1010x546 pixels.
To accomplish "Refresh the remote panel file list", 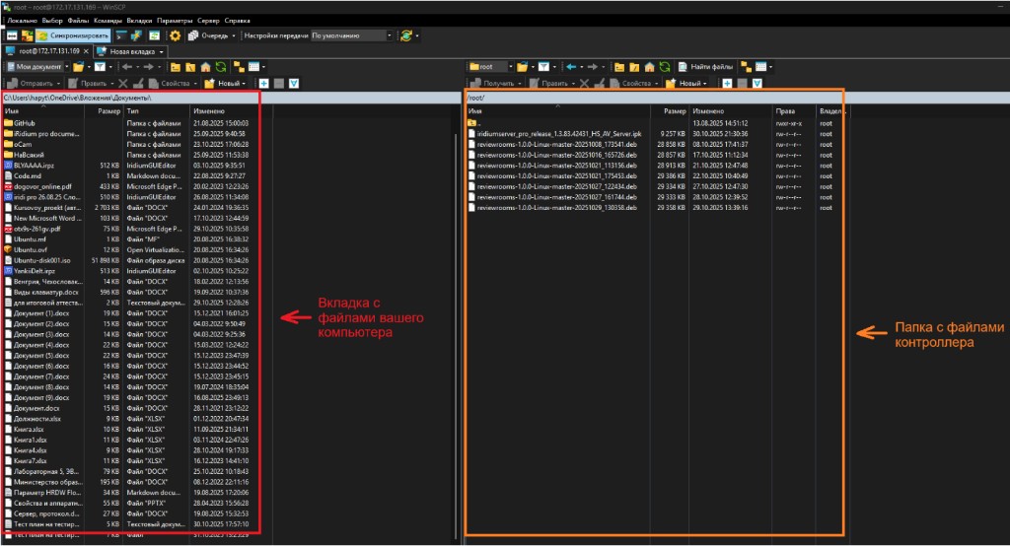I will click(x=665, y=67).
